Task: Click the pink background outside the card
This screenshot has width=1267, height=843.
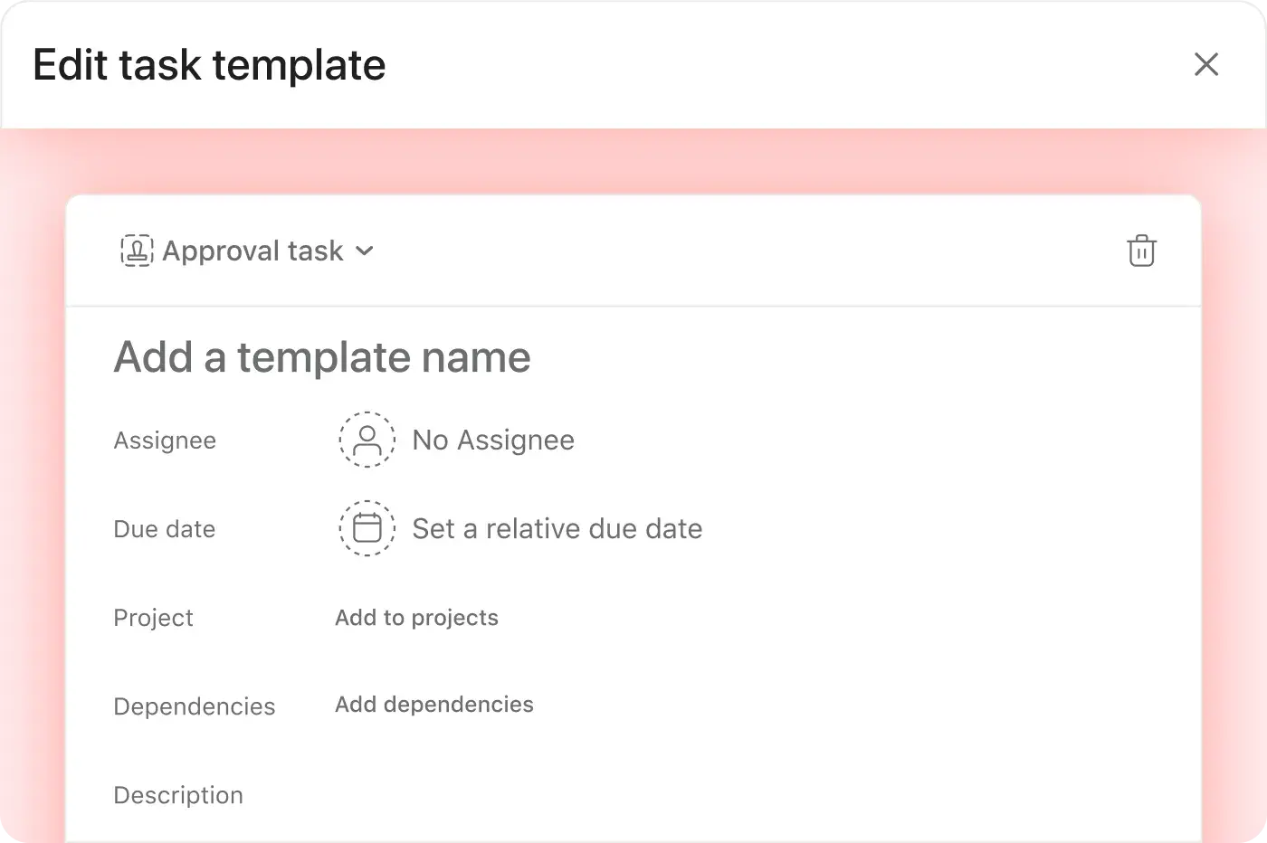Action: tap(633, 161)
